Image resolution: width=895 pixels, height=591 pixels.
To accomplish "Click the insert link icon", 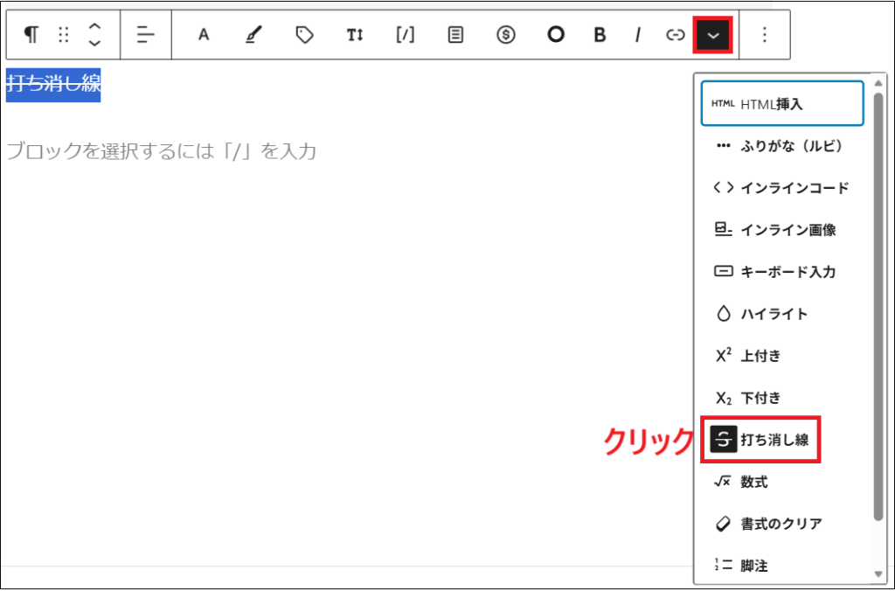I will [676, 34].
